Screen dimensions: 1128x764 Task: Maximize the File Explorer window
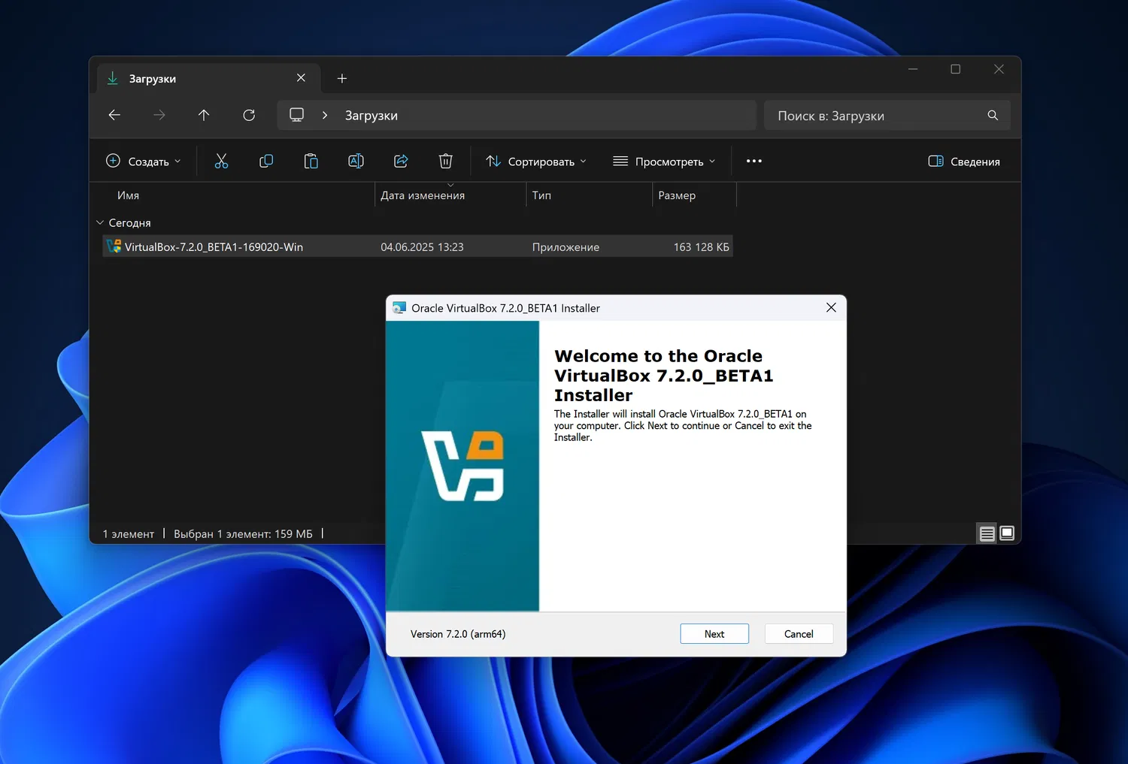point(956,69)
